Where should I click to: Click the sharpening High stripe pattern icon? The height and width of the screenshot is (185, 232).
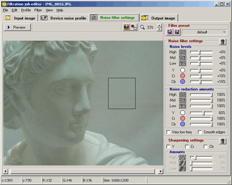(182, 157)
